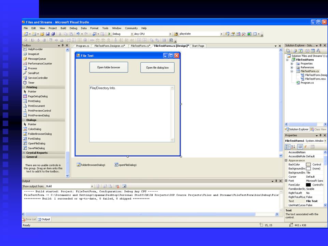The height and width of the screenshot is (246, 328).
Task: Click the Find in Files icon by playstate
Action: pos(176,34)
